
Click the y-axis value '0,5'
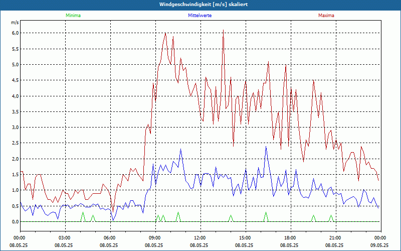[16, 206]
